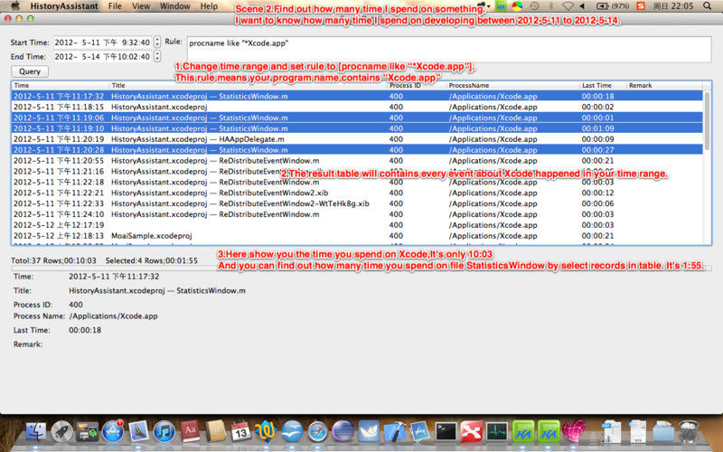Screen dimensions: 723x452
Task: Click the Start Time stepper arrows
Action: click(157, 42)
